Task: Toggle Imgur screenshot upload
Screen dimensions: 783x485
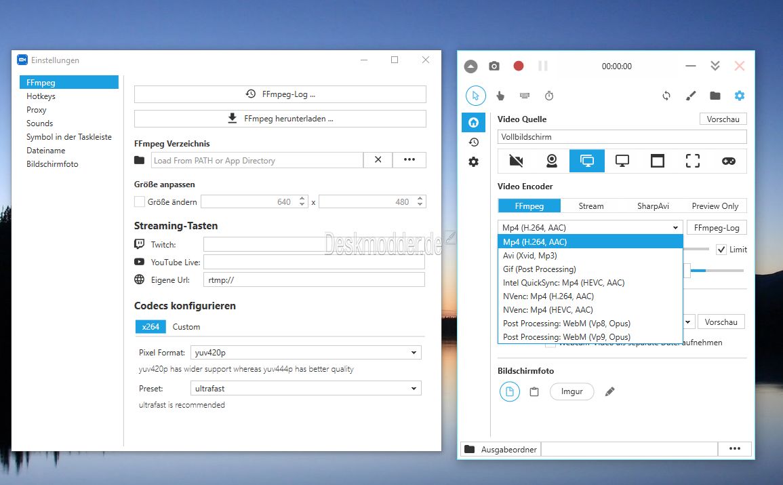Action: 571,391
